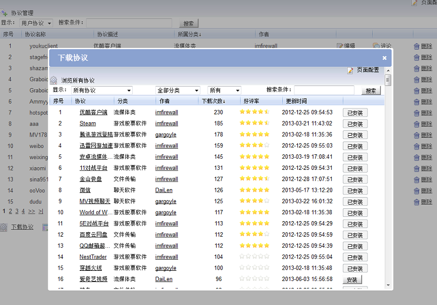Open the Steam protocol link
This screenshot has height=305, width=437.
point(88,123)
